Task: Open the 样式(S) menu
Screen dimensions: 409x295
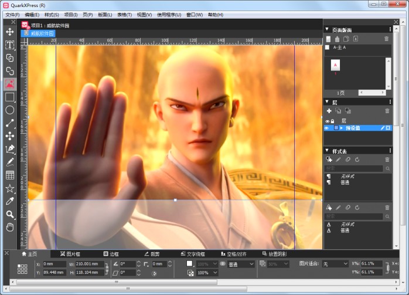Action: 52,15
